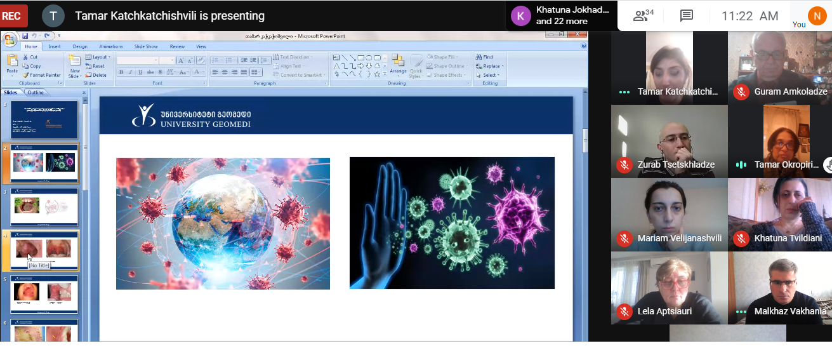Click Guram Amkoladze video tile

point(780,67)
